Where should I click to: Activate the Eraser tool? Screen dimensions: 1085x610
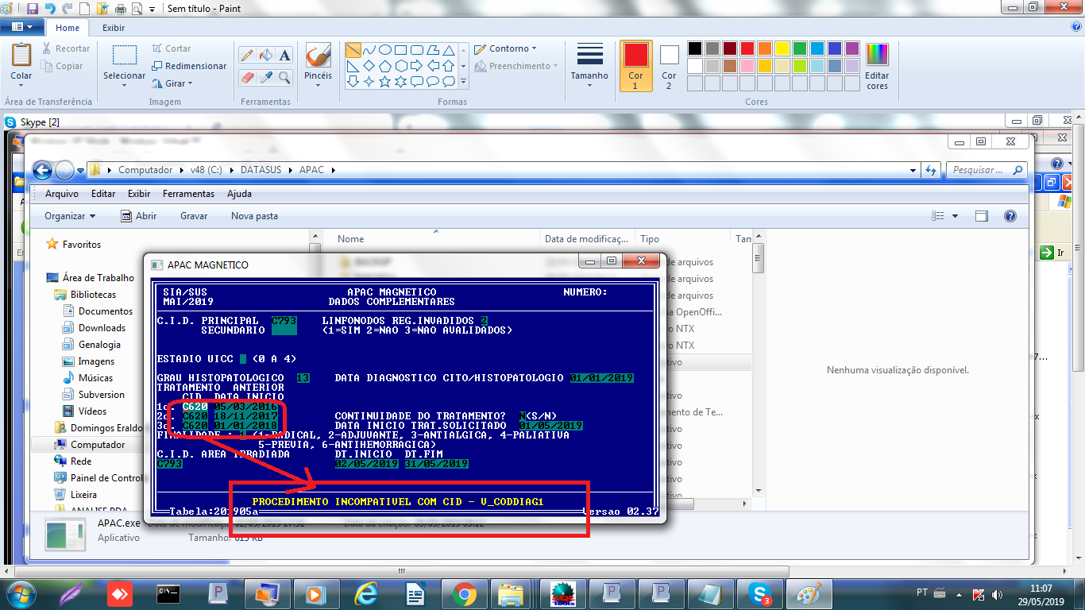247,77
